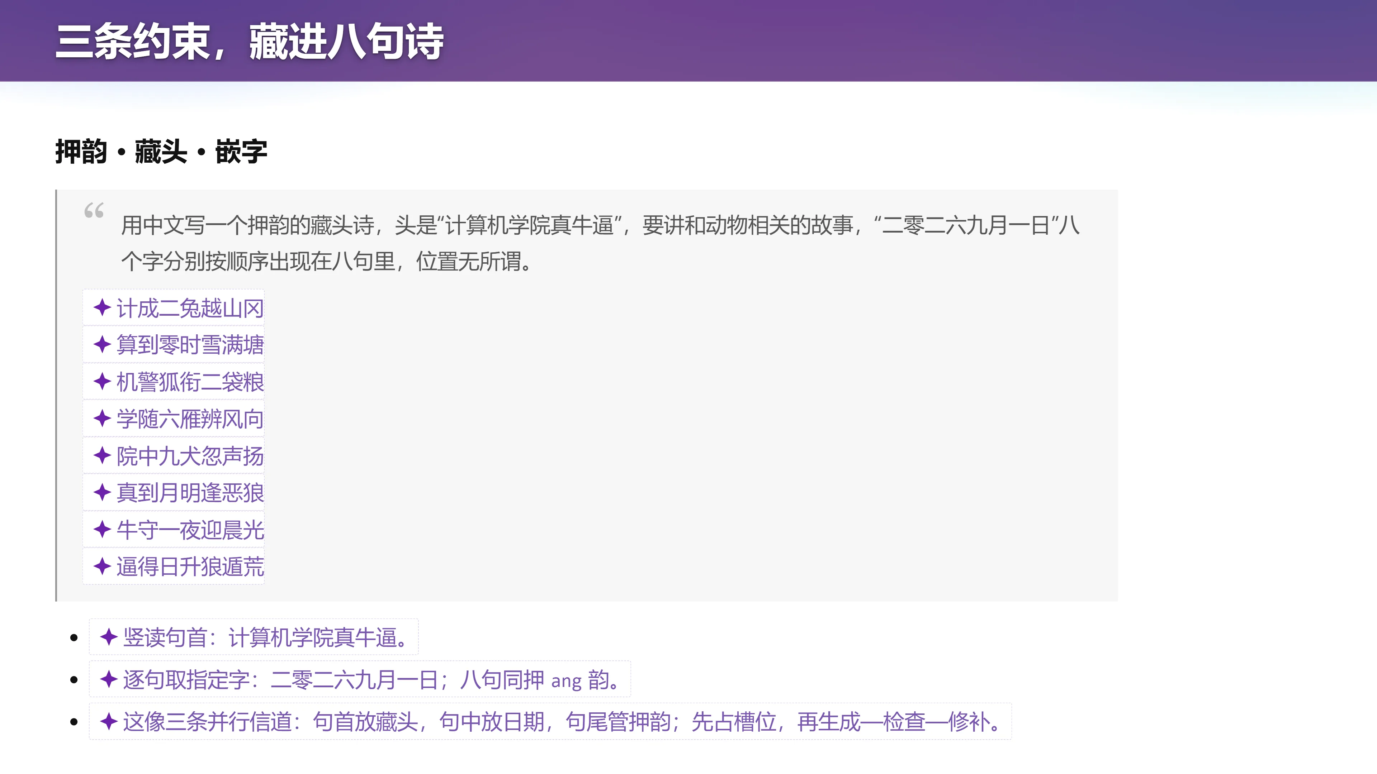Image resolution: width=1377 pixels, height=774 pixels.
Task: Click the prompt paragraph starting 用中文写一个押韵的藏头诗
Action: pyautogui.click(x=600, y=243)
